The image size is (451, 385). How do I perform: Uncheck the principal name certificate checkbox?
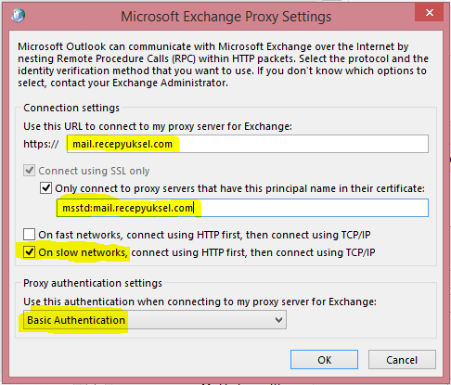click(x=45, y=188)
